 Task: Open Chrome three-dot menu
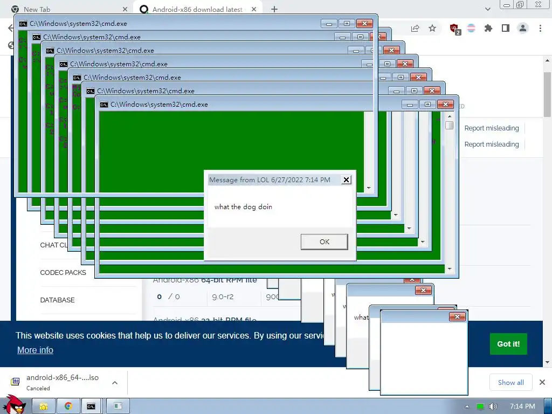(540, 28)
